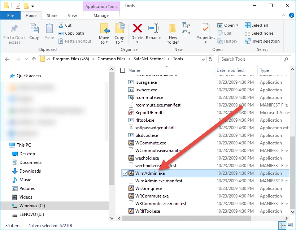
Task: Click the Pin to Quick access icon
Action: (14, 29)
